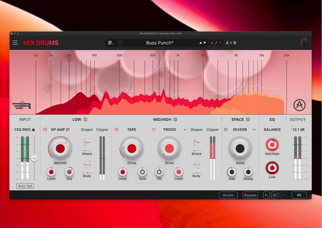Switch to preset slot A
The image size is (322, 228).
point(212,43)
